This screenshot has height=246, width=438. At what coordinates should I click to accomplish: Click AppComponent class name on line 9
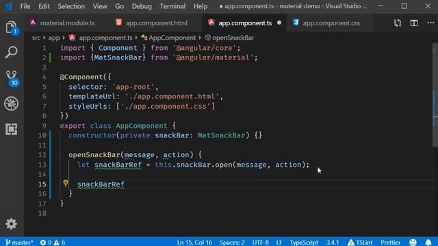point(142,126)
